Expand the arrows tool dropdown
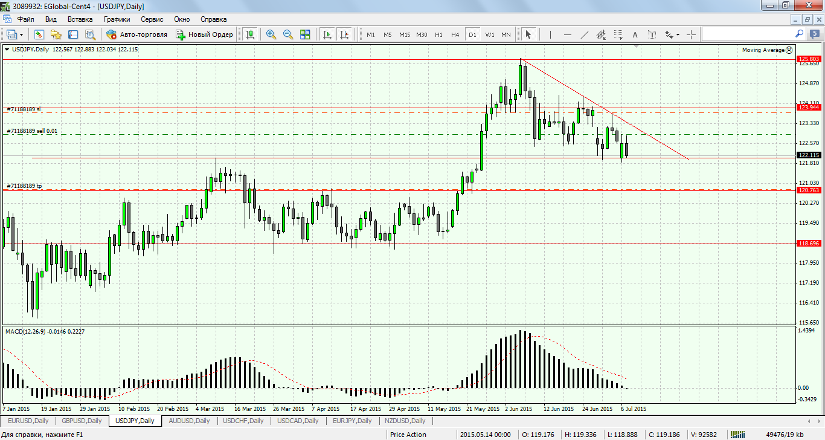 (678, 34)
